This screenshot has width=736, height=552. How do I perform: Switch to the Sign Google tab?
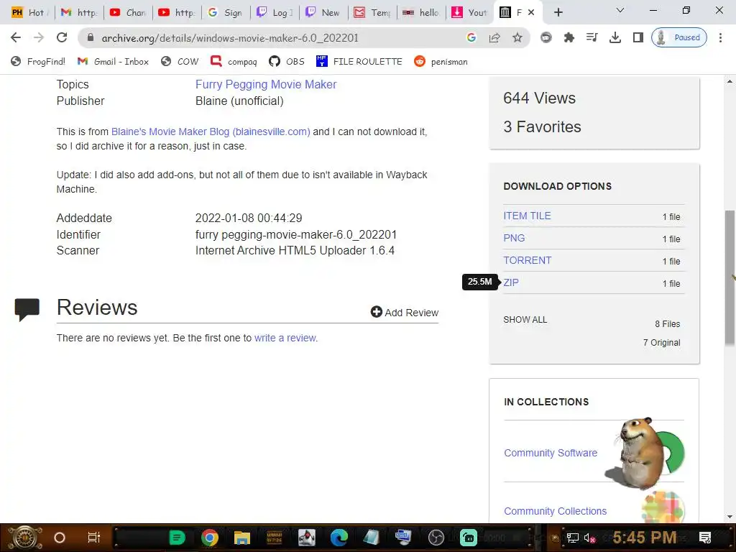225,13
